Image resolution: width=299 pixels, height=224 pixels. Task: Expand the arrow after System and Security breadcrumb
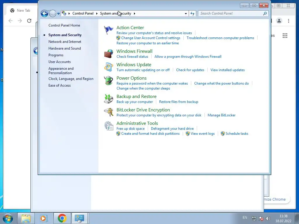(134, 13)
